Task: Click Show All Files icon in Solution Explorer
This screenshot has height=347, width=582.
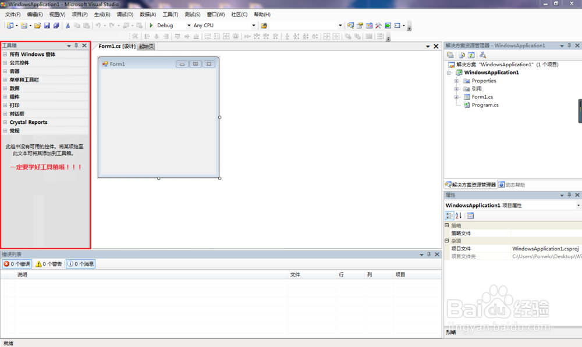Action: (462, 55)
